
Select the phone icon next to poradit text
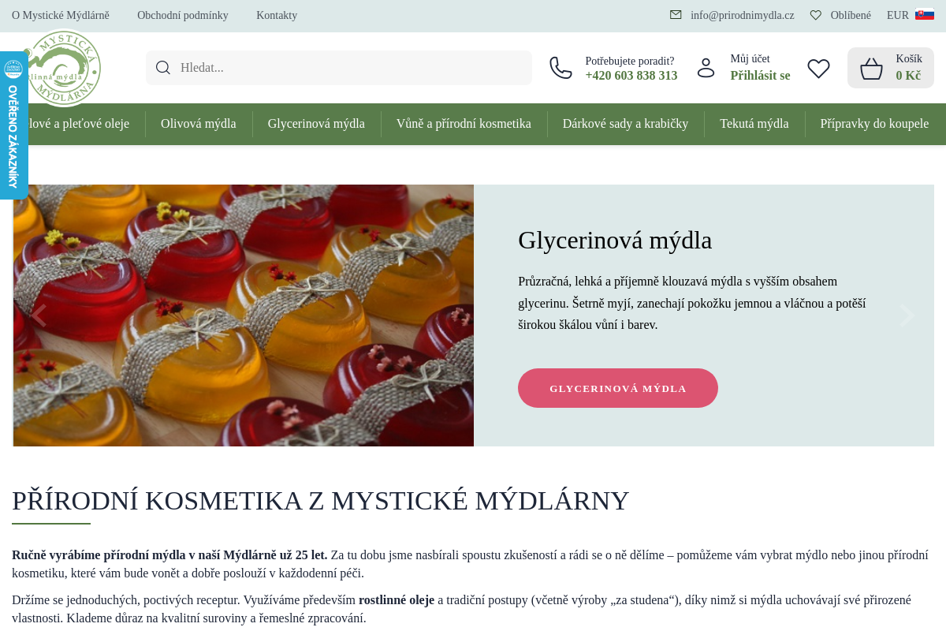[561, 68]
